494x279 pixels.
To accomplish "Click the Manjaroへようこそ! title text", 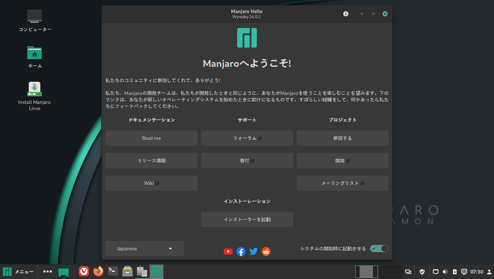I will (x=247, y=64).
